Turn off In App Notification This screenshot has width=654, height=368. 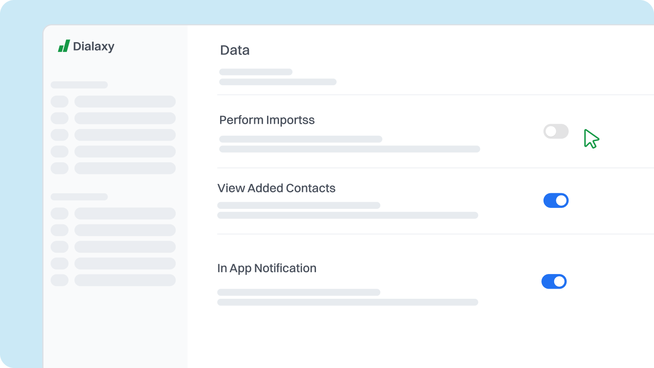point(554,281)
